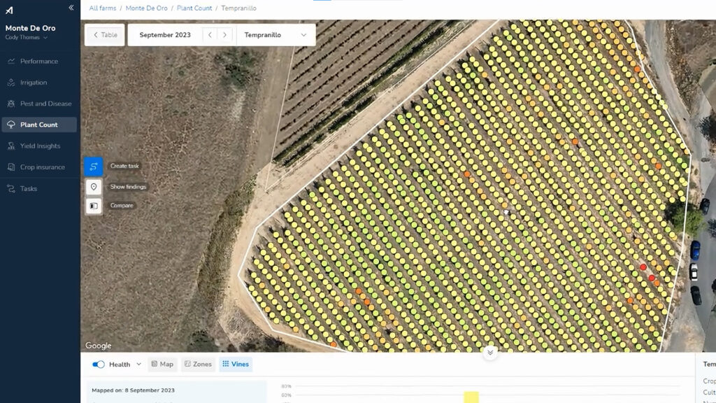Click the Plant Count tree icon
The image size is (716, 403).
11,125
